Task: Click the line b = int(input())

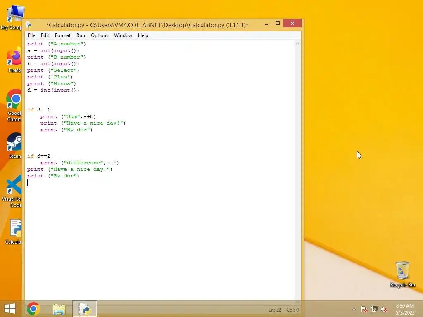Action: [53, 64]
